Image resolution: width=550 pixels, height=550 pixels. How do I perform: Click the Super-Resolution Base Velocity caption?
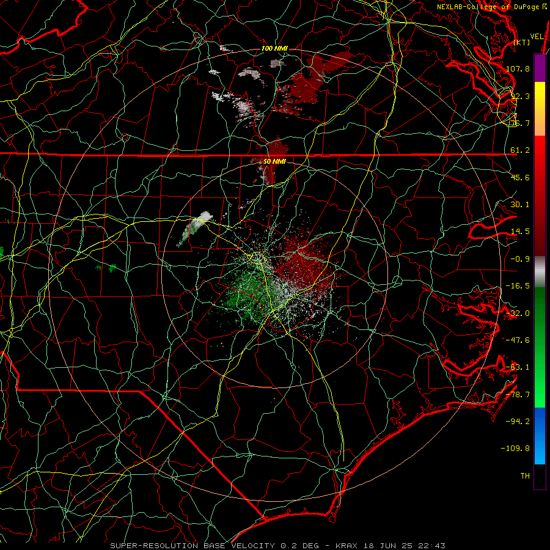[277, 546]
